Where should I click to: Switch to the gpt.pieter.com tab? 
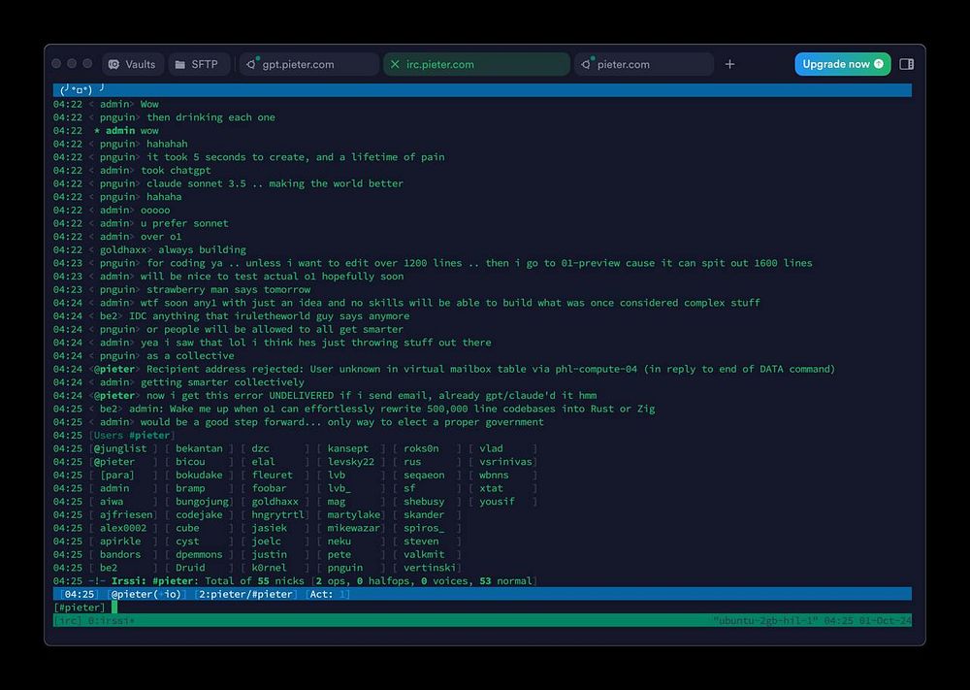(x=308, y=64)
